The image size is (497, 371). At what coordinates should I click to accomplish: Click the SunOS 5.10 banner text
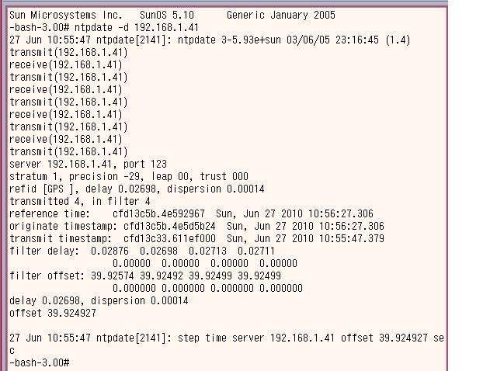[x=167, y=15]
